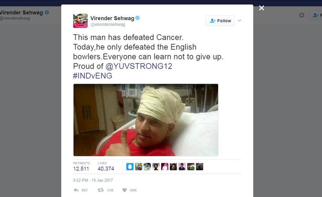322x197 pixels.
Task: Open the #INDvENG hashtag
Action: click(93, 76)
